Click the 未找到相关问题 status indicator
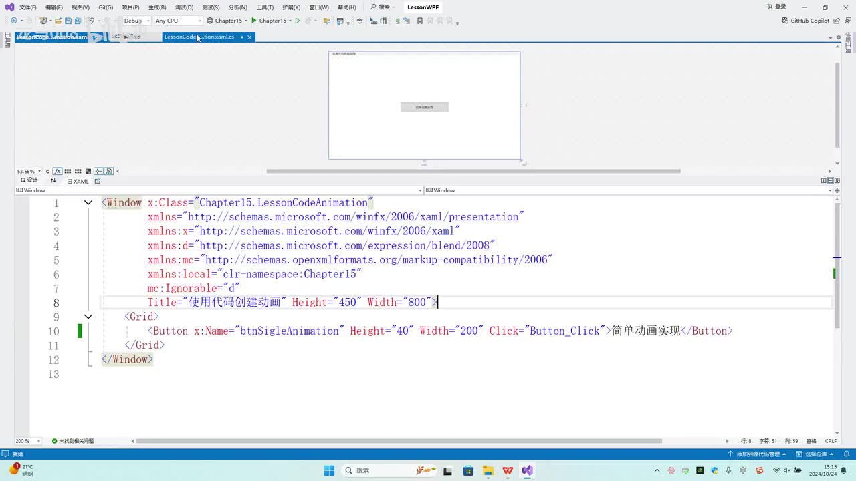The width and height of the screenshot is (856, 481). pyautogui.click(x=73, y=441)
